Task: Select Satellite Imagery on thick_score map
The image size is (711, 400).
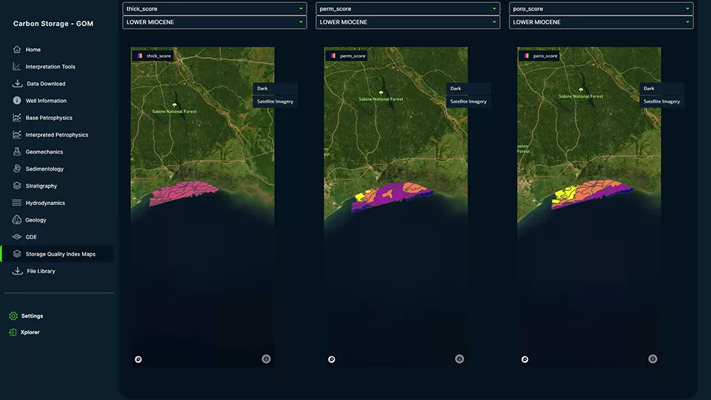Action: click(275, 101)
